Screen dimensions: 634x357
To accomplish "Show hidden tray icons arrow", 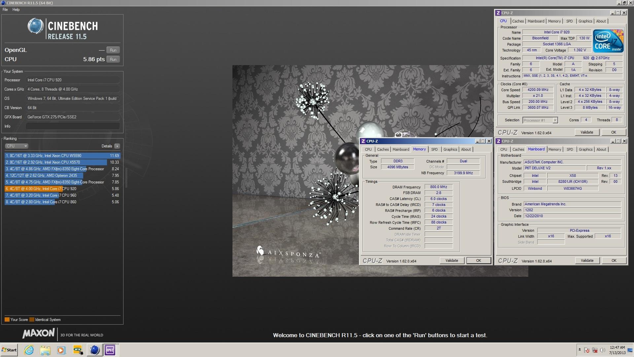I will 580,350.
